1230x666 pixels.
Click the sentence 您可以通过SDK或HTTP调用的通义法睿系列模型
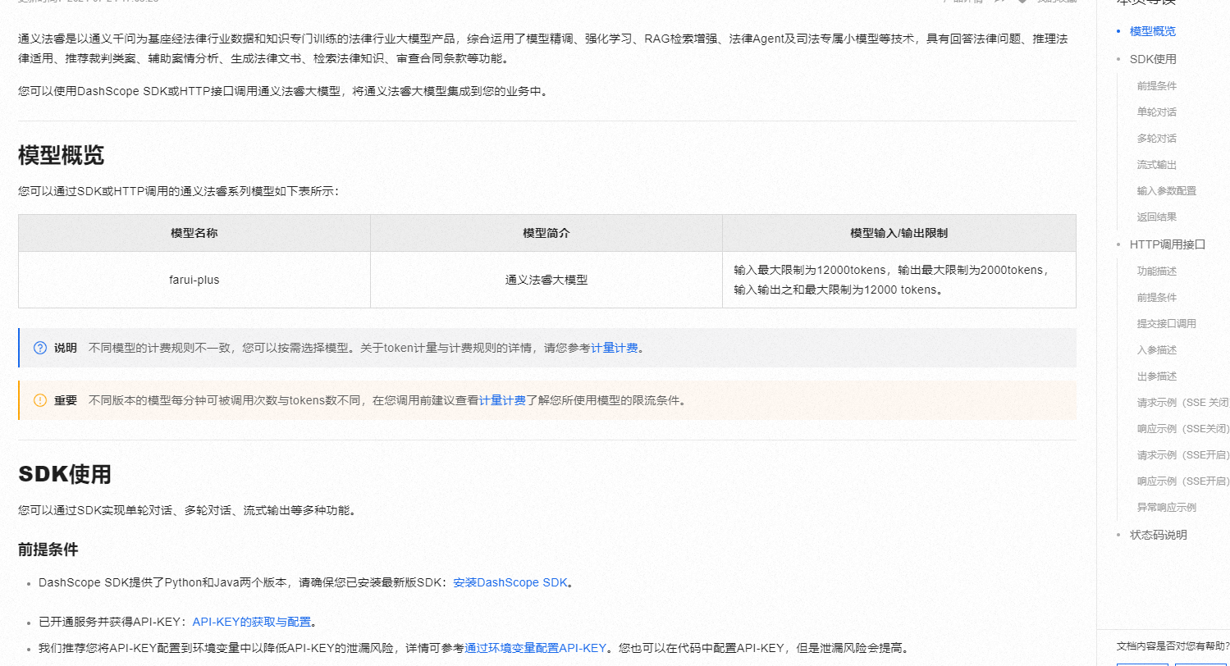click(x=179, y=191)
